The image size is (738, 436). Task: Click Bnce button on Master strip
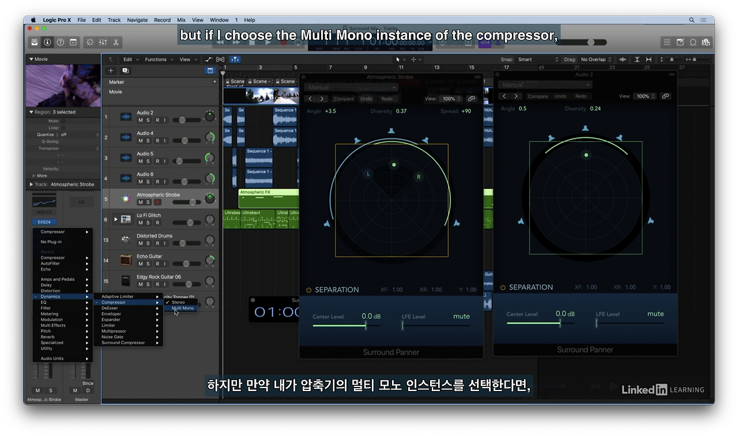(x=88, y=384)
